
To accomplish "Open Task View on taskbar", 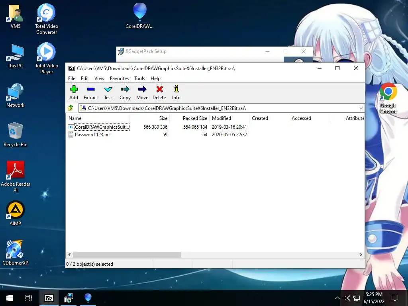I will pos(28,298).
